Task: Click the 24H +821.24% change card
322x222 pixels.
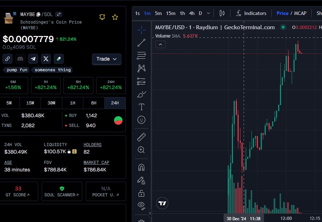Action: coord(111,86)
